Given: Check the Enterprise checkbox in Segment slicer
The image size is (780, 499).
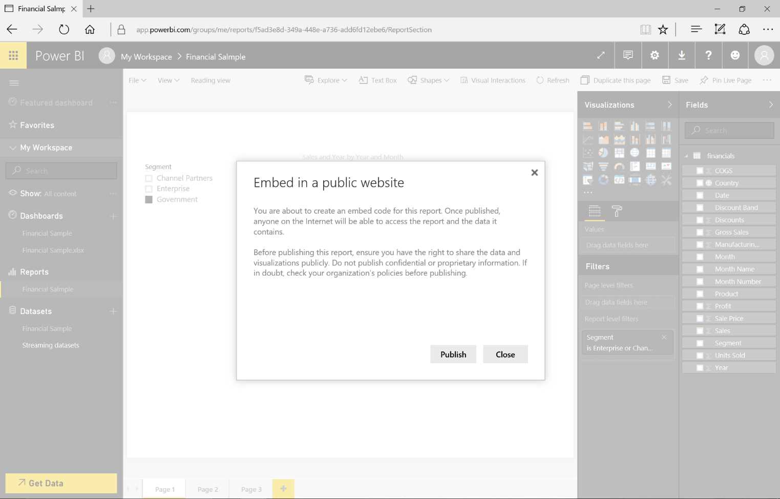Looking at the screenshot, I should [149, 189].
